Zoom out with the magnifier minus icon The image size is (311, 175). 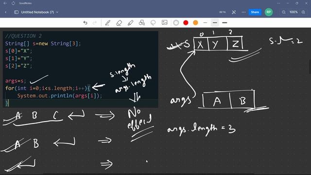pos(284,12)
